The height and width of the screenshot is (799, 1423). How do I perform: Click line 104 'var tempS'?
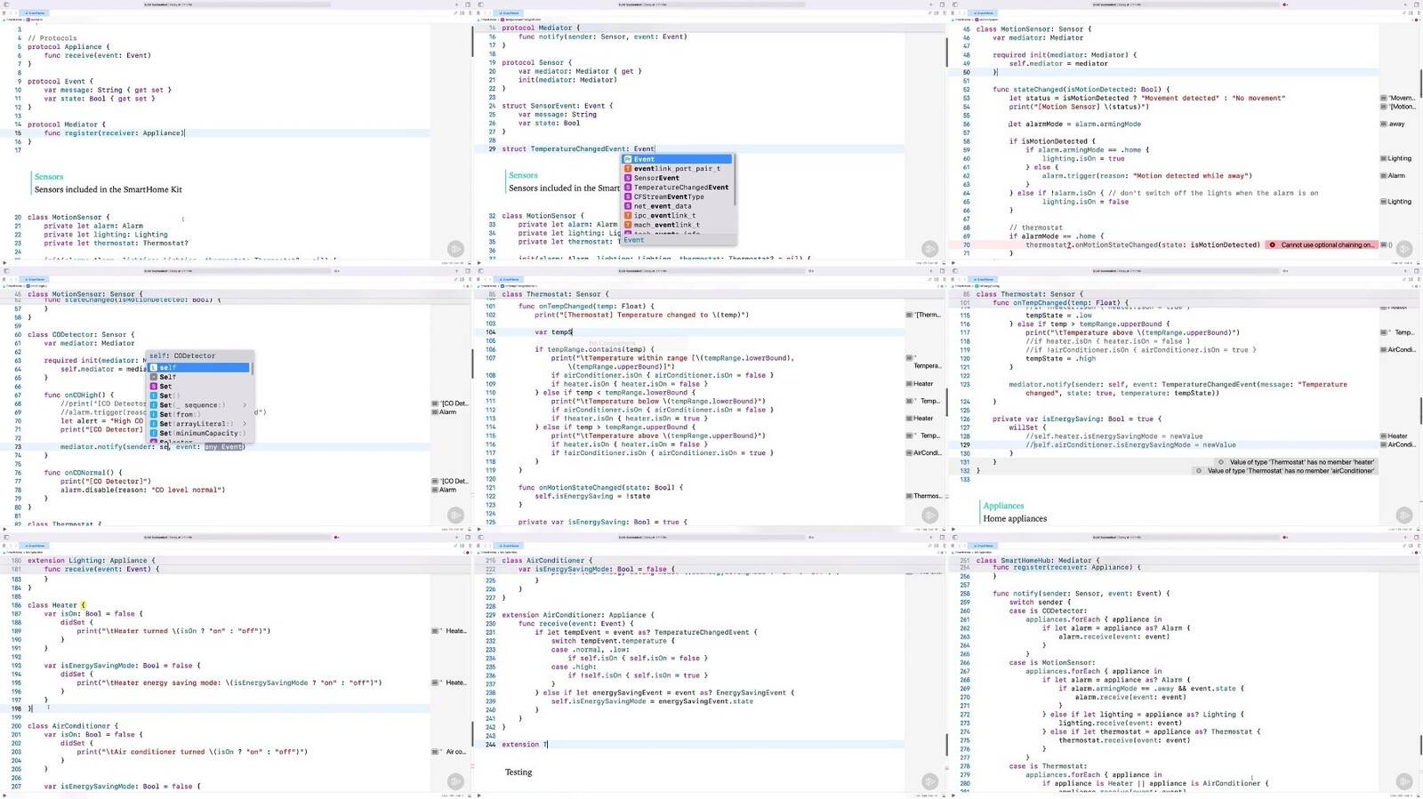[553, 332]
